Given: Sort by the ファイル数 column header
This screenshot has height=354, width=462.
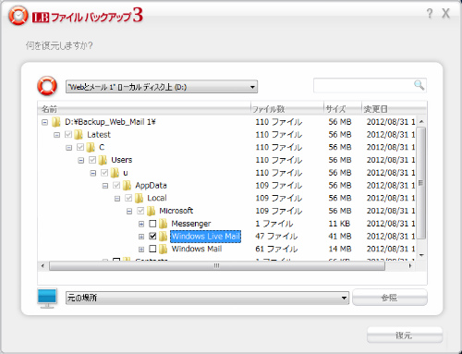Looking at the screenshot, I should coord(287,109).
